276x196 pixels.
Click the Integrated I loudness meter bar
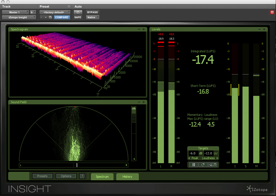click(235, 103)
